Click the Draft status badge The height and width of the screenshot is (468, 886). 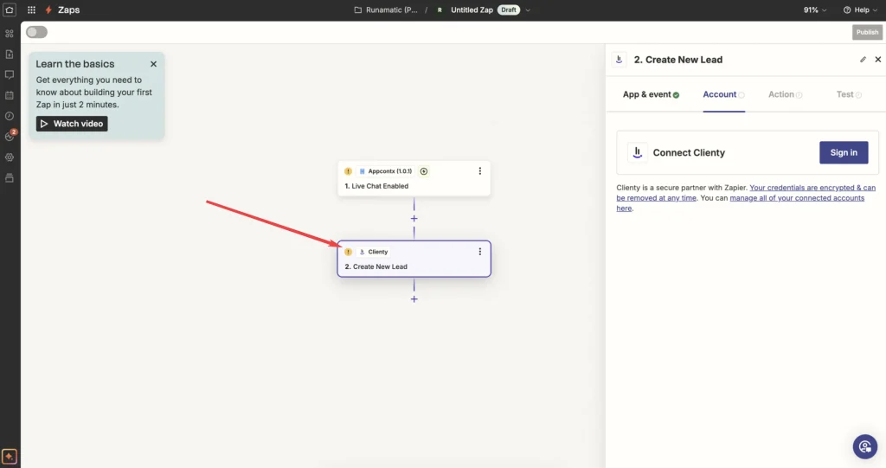pyautogui.click(x=509, y=10)
